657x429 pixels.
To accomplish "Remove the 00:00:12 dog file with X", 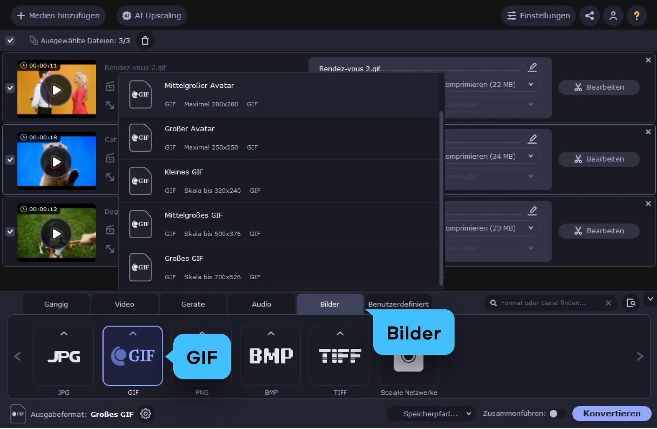I will [x=648, y=204].
